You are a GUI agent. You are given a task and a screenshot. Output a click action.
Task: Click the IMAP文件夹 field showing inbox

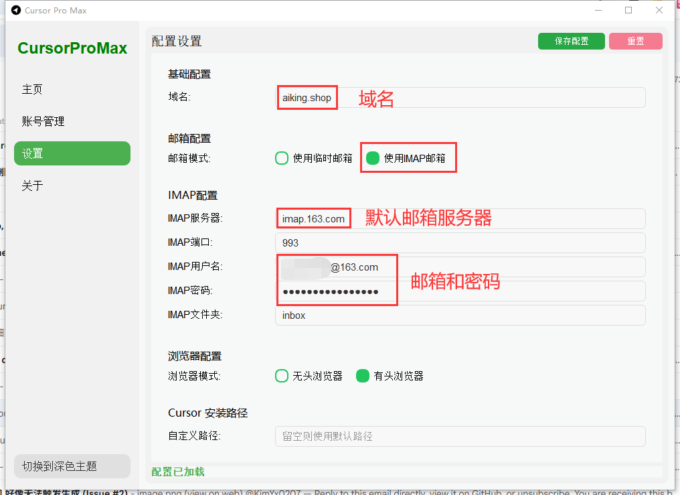(460, 315)
